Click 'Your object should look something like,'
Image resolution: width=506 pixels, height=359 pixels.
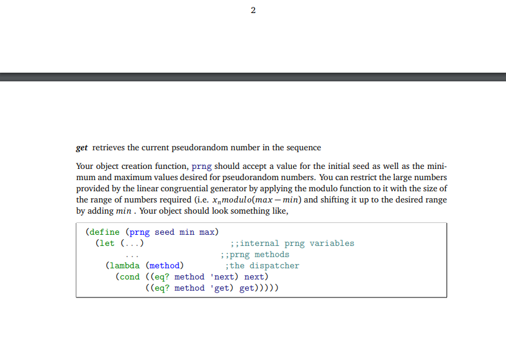click(x=214, y=211)
